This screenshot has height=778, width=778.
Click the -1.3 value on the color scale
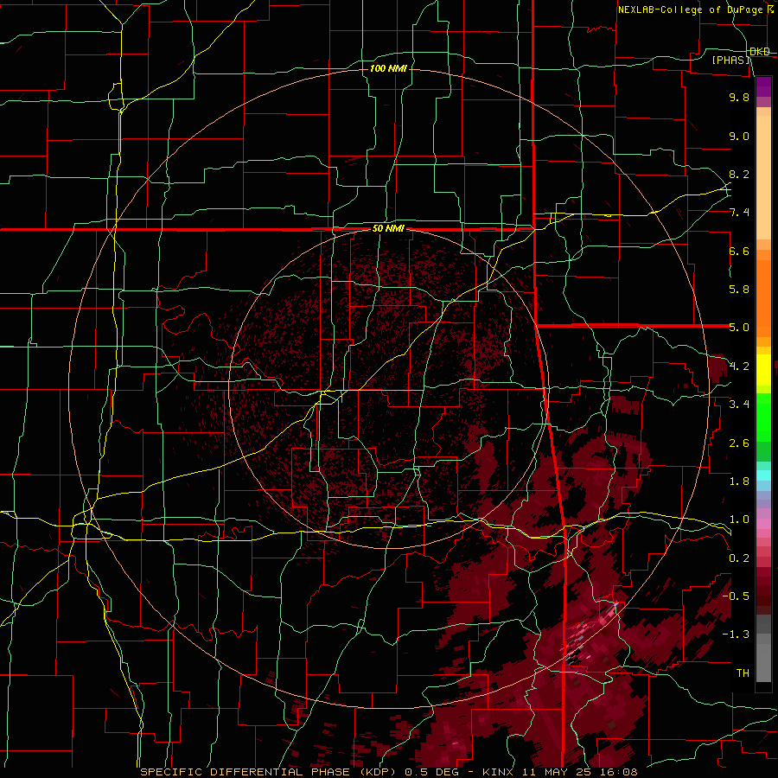tap(736, 635)
